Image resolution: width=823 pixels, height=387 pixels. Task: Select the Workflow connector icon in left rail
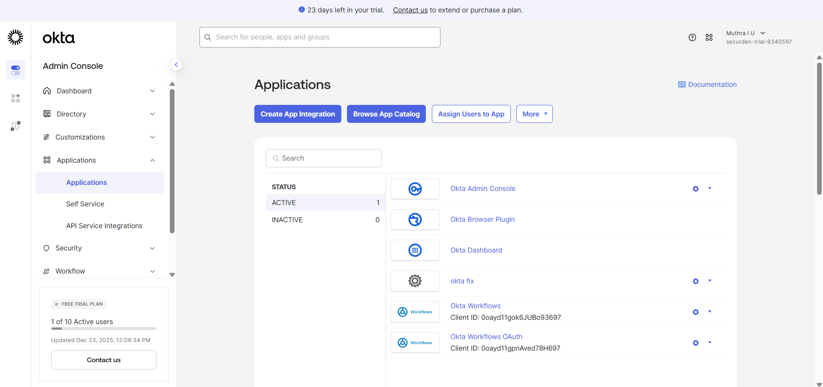pyautogui.click(x=15, y=125)
